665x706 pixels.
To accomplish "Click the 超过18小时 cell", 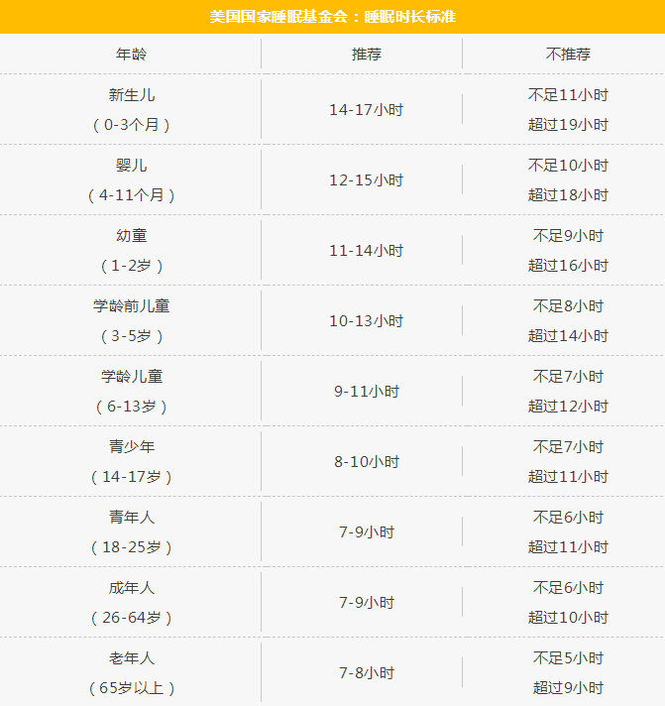I will click(x=568, y=195).
